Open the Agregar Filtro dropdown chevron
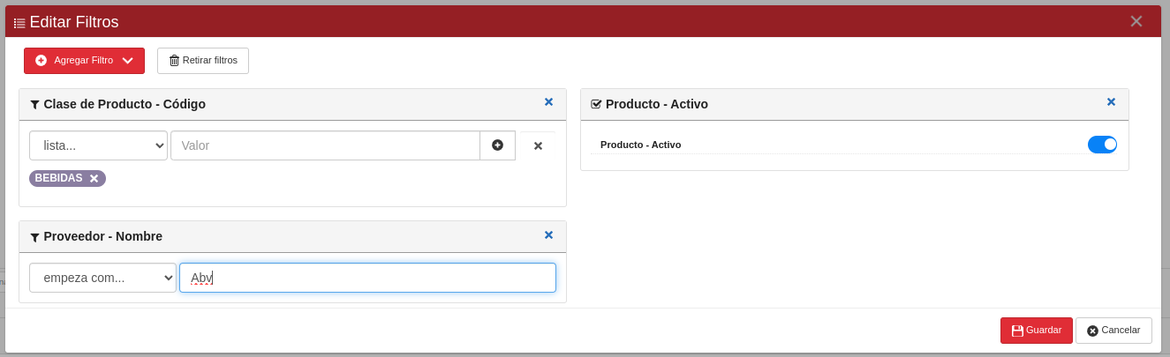 tap(128, 61)
